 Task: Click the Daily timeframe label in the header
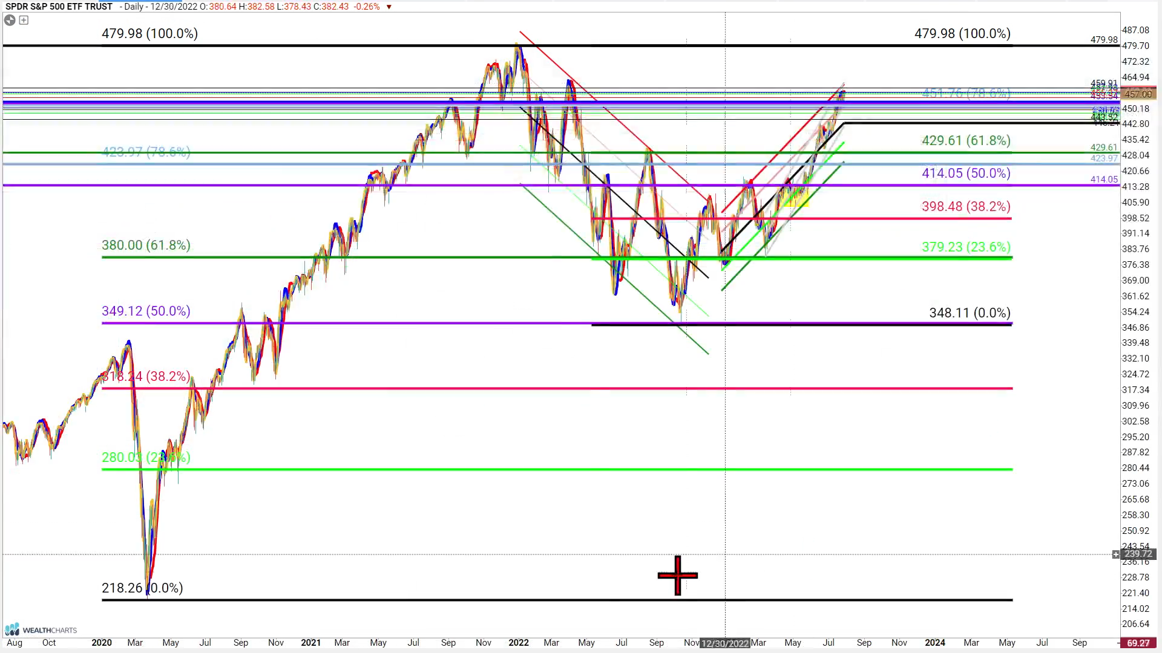click(134, 7)
